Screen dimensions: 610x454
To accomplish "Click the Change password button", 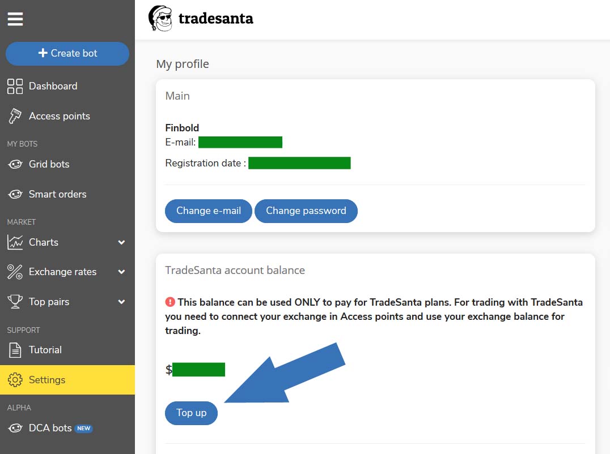I will (306, 211).
